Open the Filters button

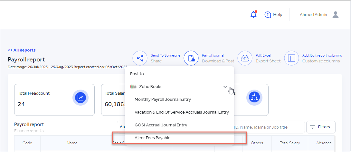click(x=320, y=127)
